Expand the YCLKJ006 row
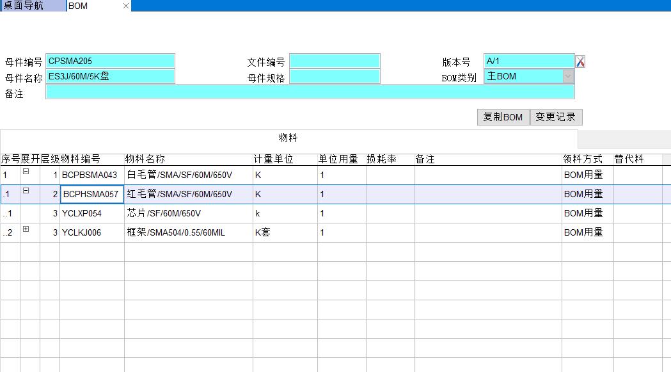This screenshot has height=372, width=671. 26,229
